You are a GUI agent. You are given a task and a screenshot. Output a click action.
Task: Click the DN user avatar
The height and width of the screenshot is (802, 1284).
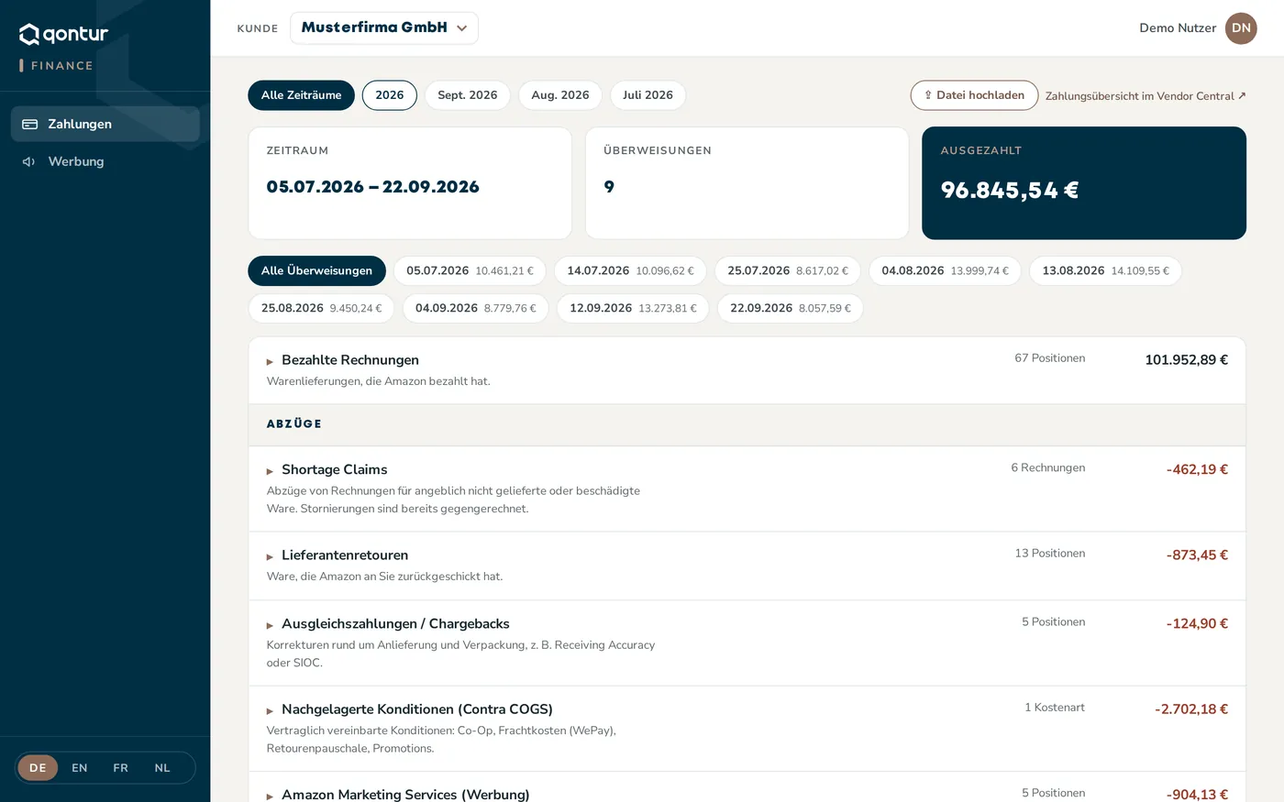click(x=1241, y=28)
